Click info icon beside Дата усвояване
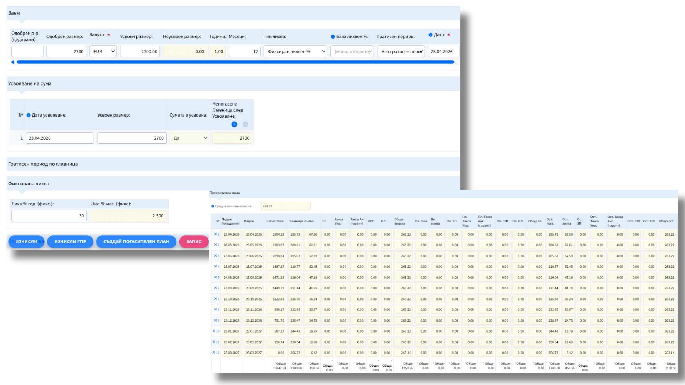685x385 pixels. tap(29, 115)
